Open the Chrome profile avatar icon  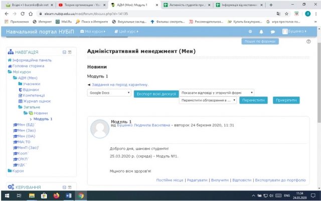[x=307, y=14]
